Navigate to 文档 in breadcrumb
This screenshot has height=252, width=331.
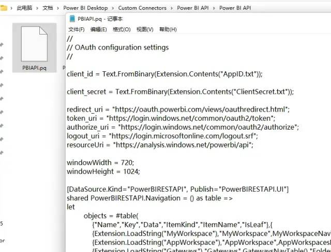pos(48,8)
